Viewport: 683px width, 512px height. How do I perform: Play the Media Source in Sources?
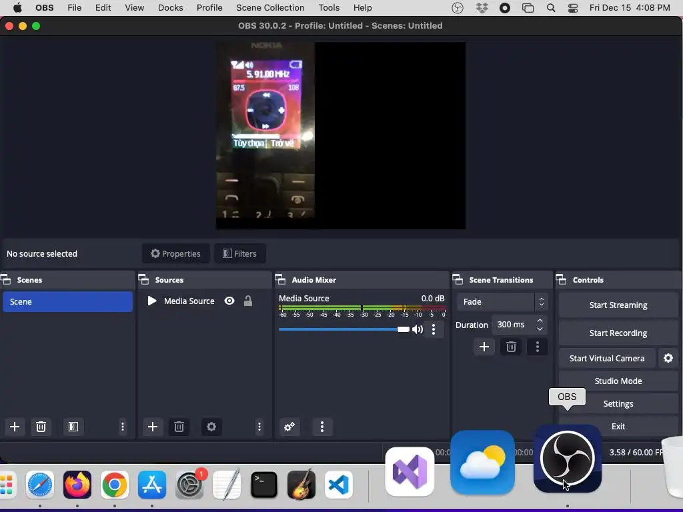[152, 301]
